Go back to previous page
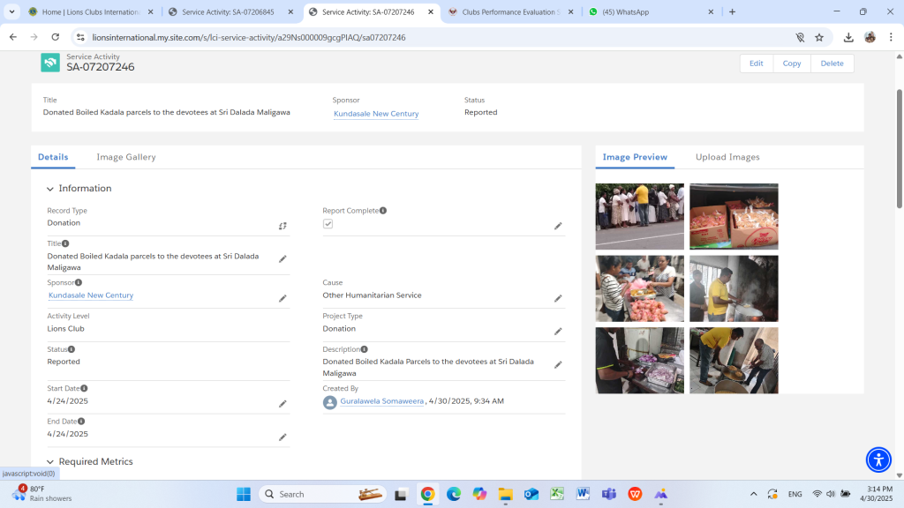Screen dimensions: 904x508 [13, 37]
